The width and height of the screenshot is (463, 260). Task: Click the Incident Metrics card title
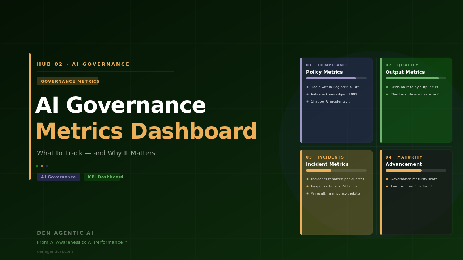tap(327, 164)
